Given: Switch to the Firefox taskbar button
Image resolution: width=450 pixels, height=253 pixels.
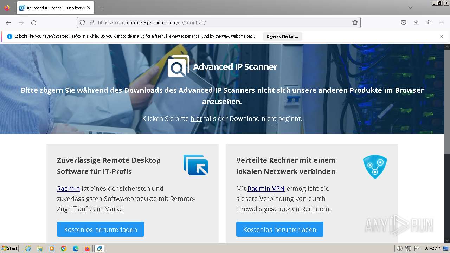Looking at the screenshot, I should (87, 248).
